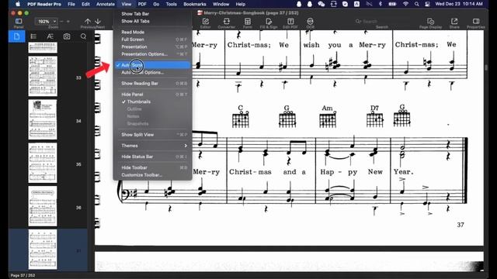
Task: Open Edit PDF tool
Action: coord(290,21)
